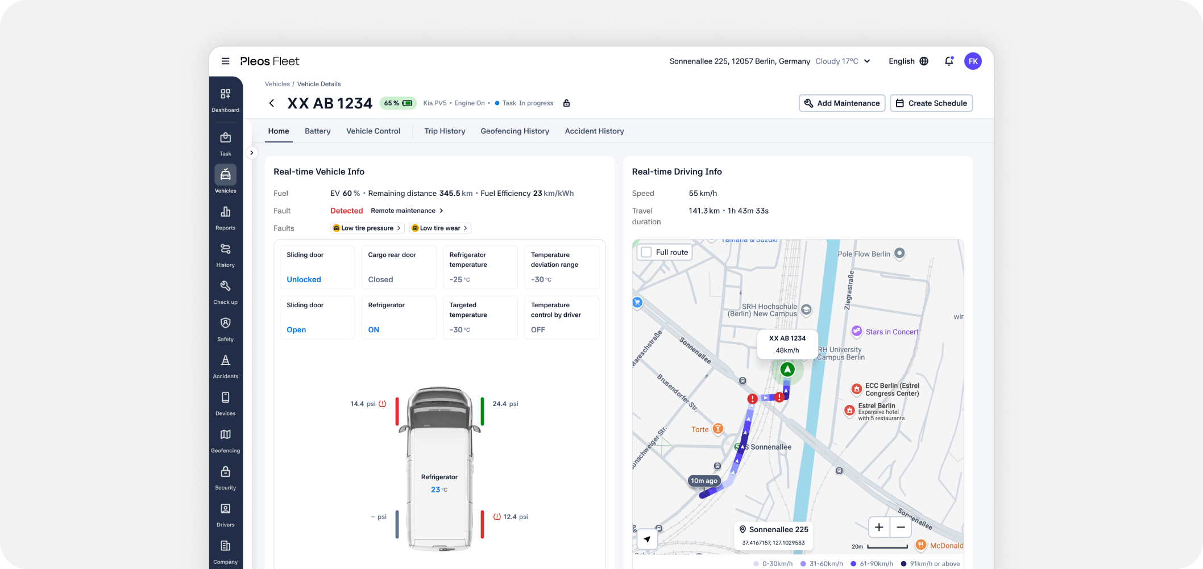Open the Geofencing sidebar icon

tap(225, 435)
